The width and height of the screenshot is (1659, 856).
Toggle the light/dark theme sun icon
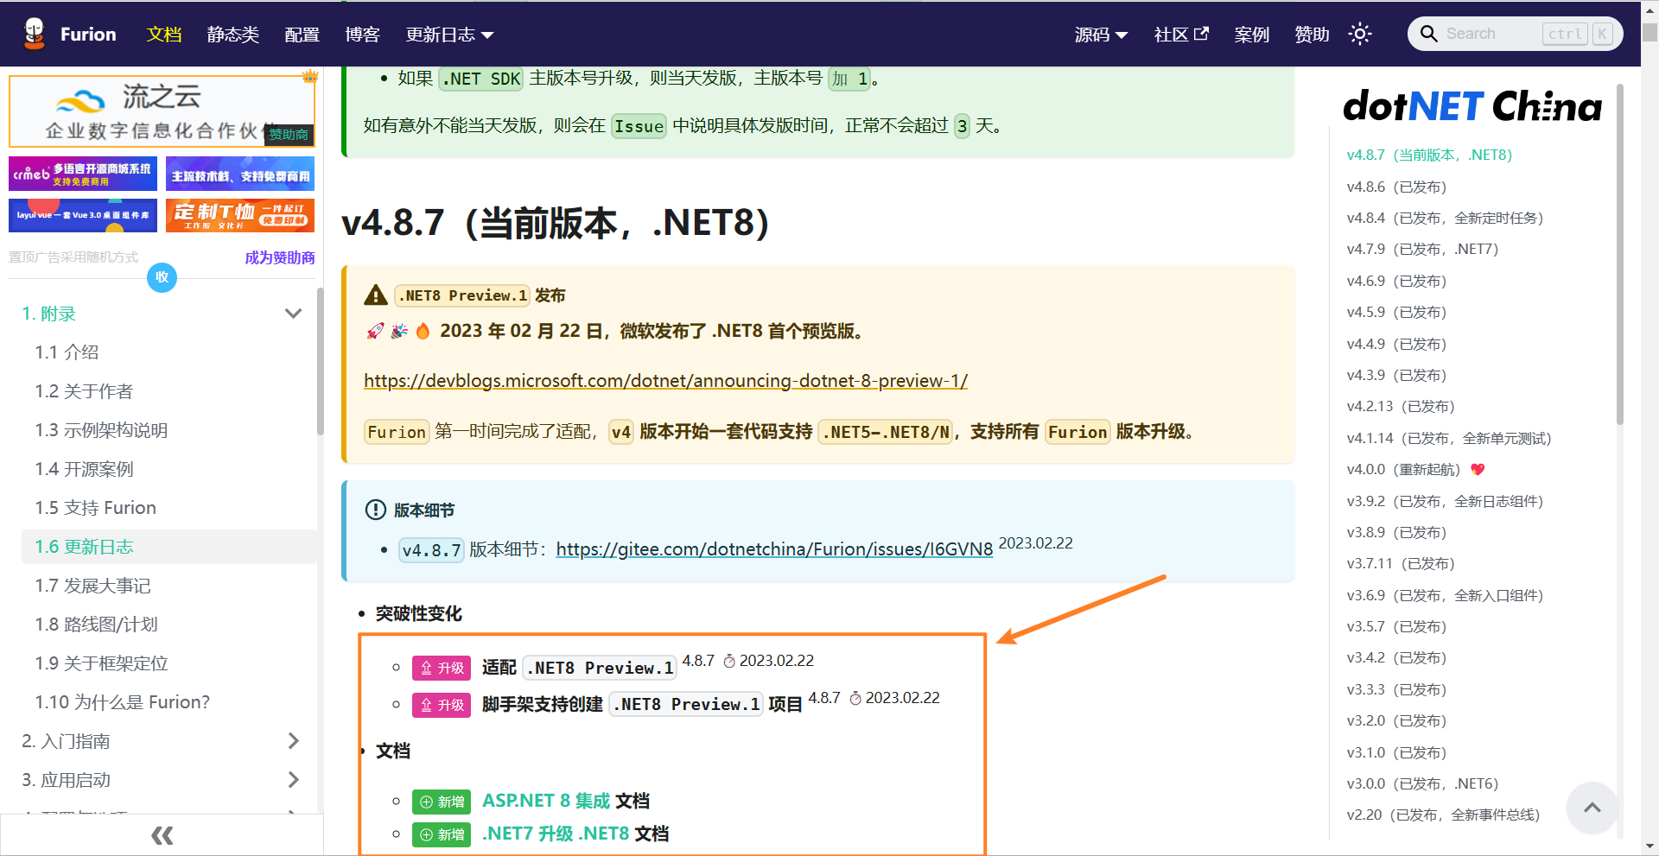pos(1360,34)
